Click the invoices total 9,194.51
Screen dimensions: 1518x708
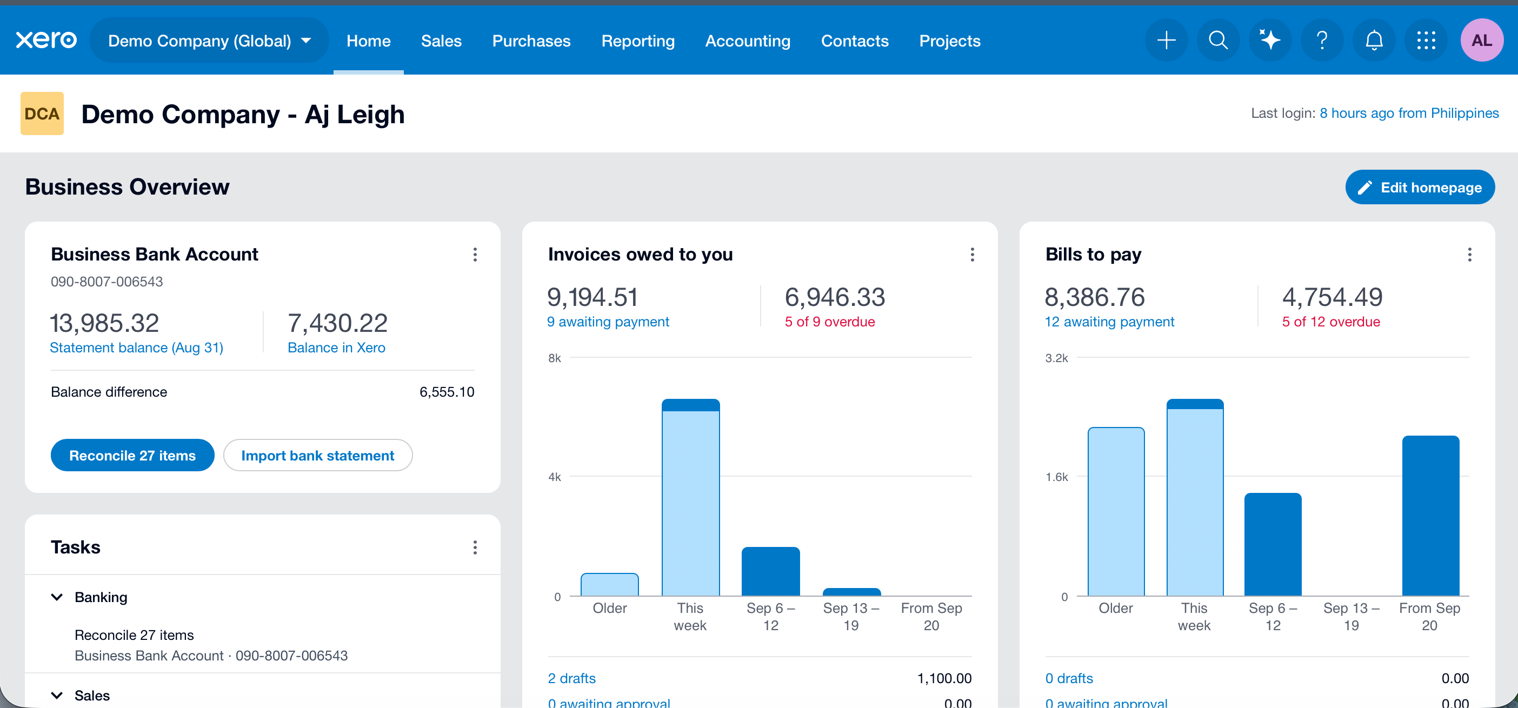[592, 297]
